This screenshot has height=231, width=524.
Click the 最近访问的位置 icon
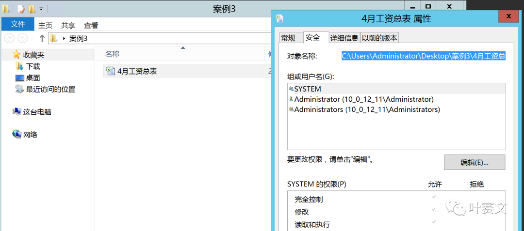(x=19, y=89)
